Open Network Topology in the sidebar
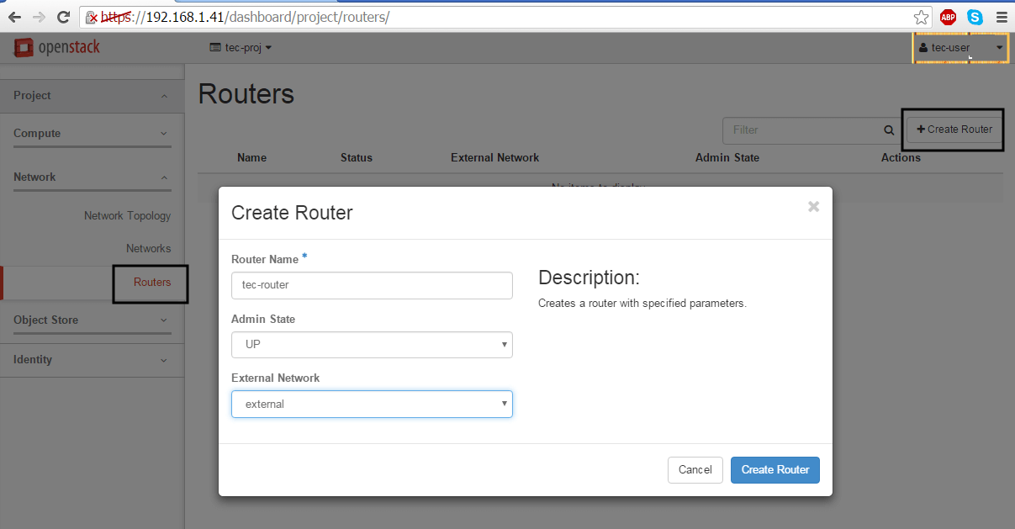 coord(127,216)
